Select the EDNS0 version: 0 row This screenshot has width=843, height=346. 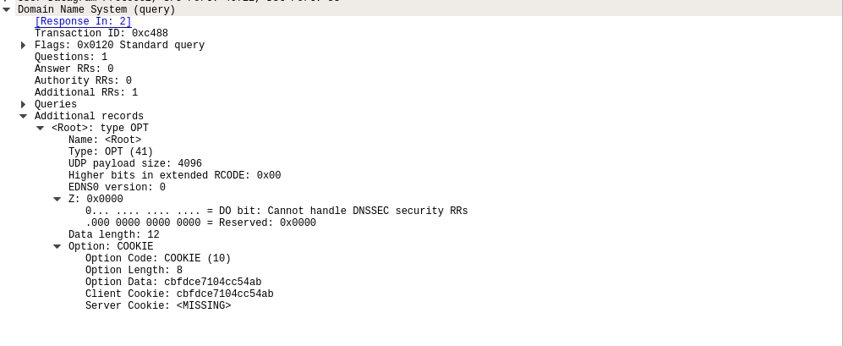(117, 187)
